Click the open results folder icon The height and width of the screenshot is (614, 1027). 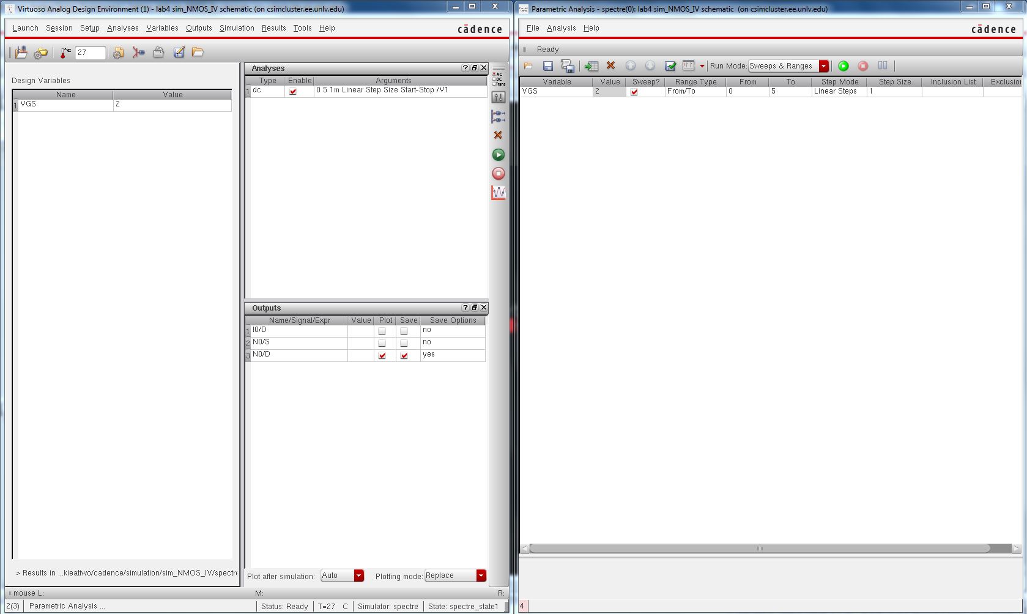[x=198, y=53]
